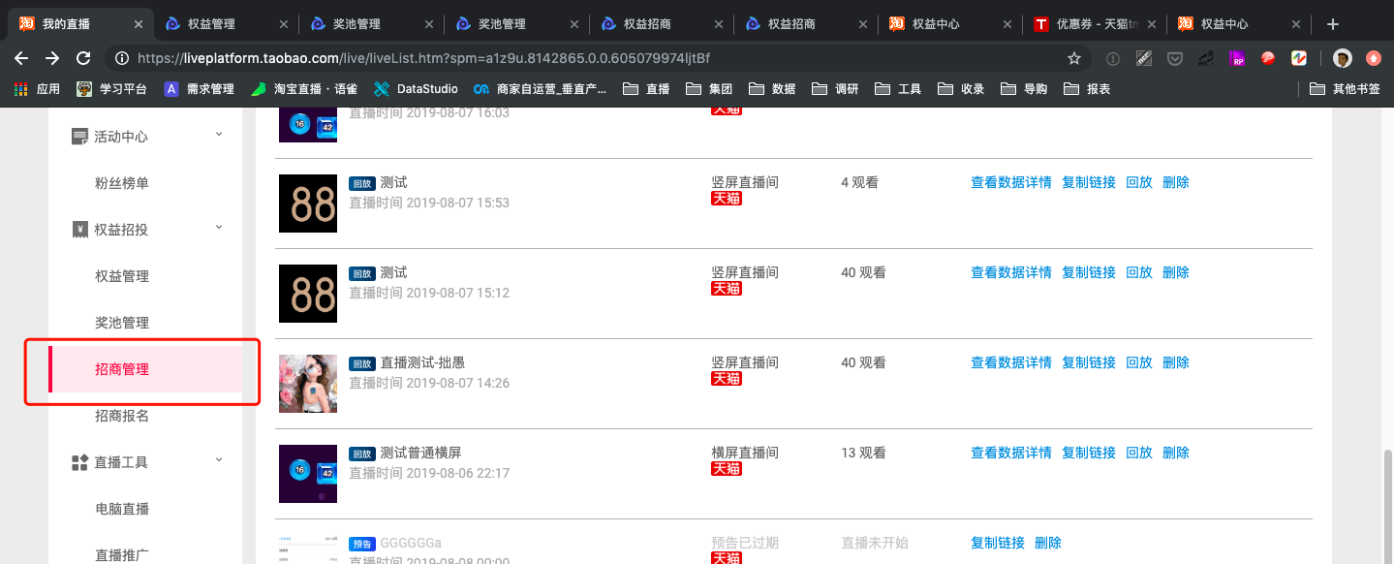
Task: Open the 报表 bookmark folder
Action: (1087, 88)
